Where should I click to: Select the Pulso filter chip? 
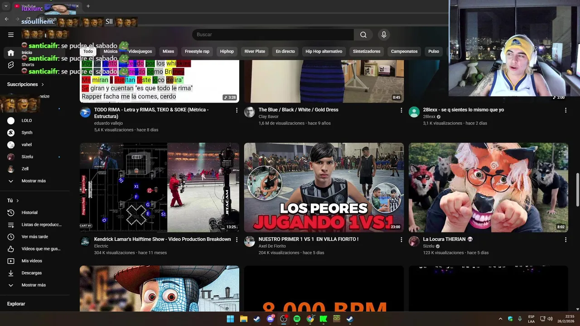pyautogui.click(x=434, y=51)
